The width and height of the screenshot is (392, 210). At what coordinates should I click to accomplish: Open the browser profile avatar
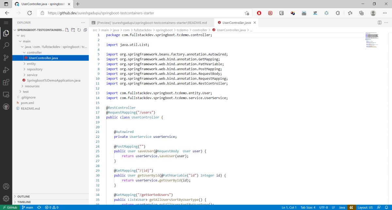373,13
